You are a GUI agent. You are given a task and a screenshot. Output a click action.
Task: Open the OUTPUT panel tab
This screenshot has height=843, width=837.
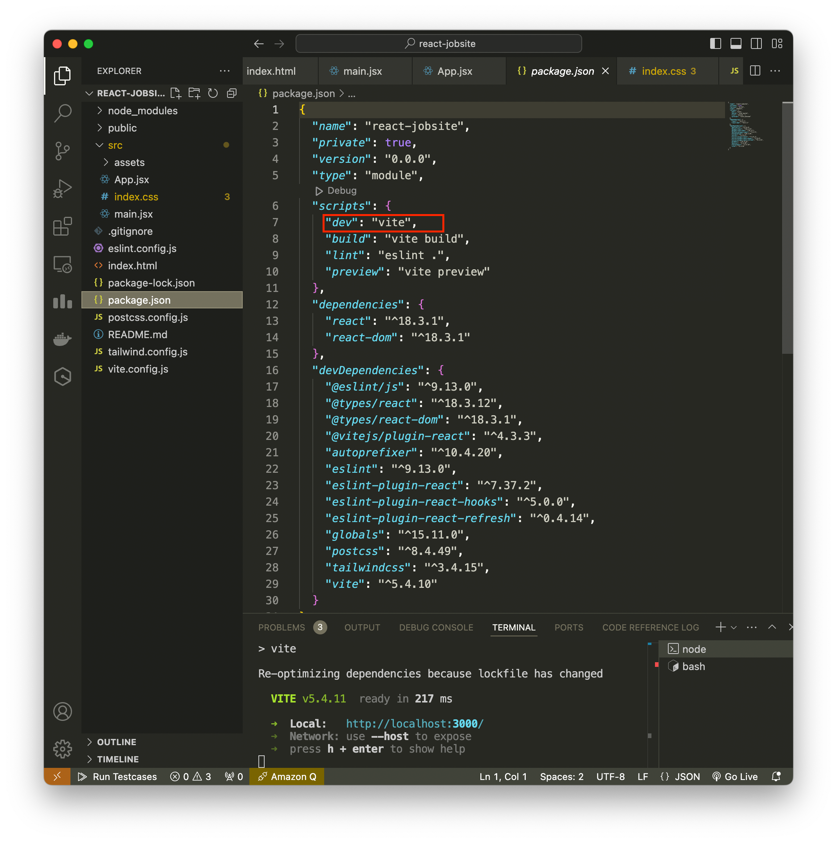coord(362,627)
